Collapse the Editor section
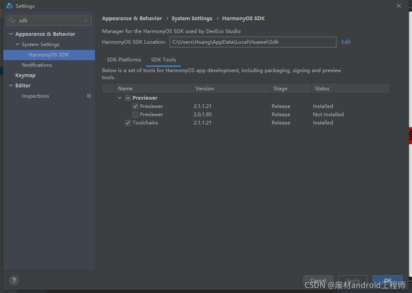The image size is (412, 293). pyautogui.click(x=11, y=86)
